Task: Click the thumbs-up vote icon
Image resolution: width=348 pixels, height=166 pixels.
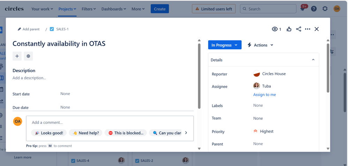Action: point(289,29)
